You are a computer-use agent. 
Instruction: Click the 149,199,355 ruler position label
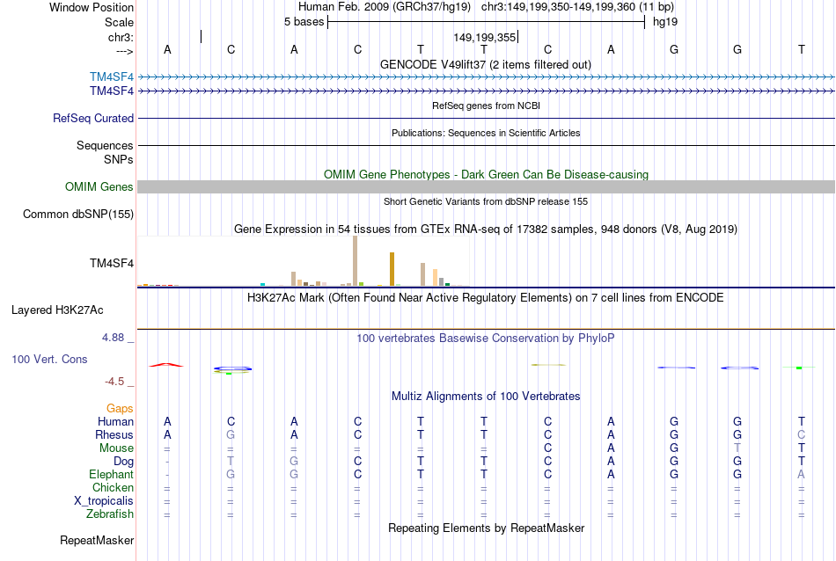pos(485,37)
